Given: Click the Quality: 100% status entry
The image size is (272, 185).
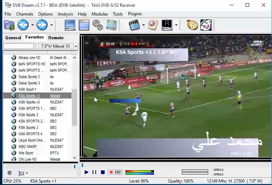Looking at the screenshot, I should coord(181,181).
